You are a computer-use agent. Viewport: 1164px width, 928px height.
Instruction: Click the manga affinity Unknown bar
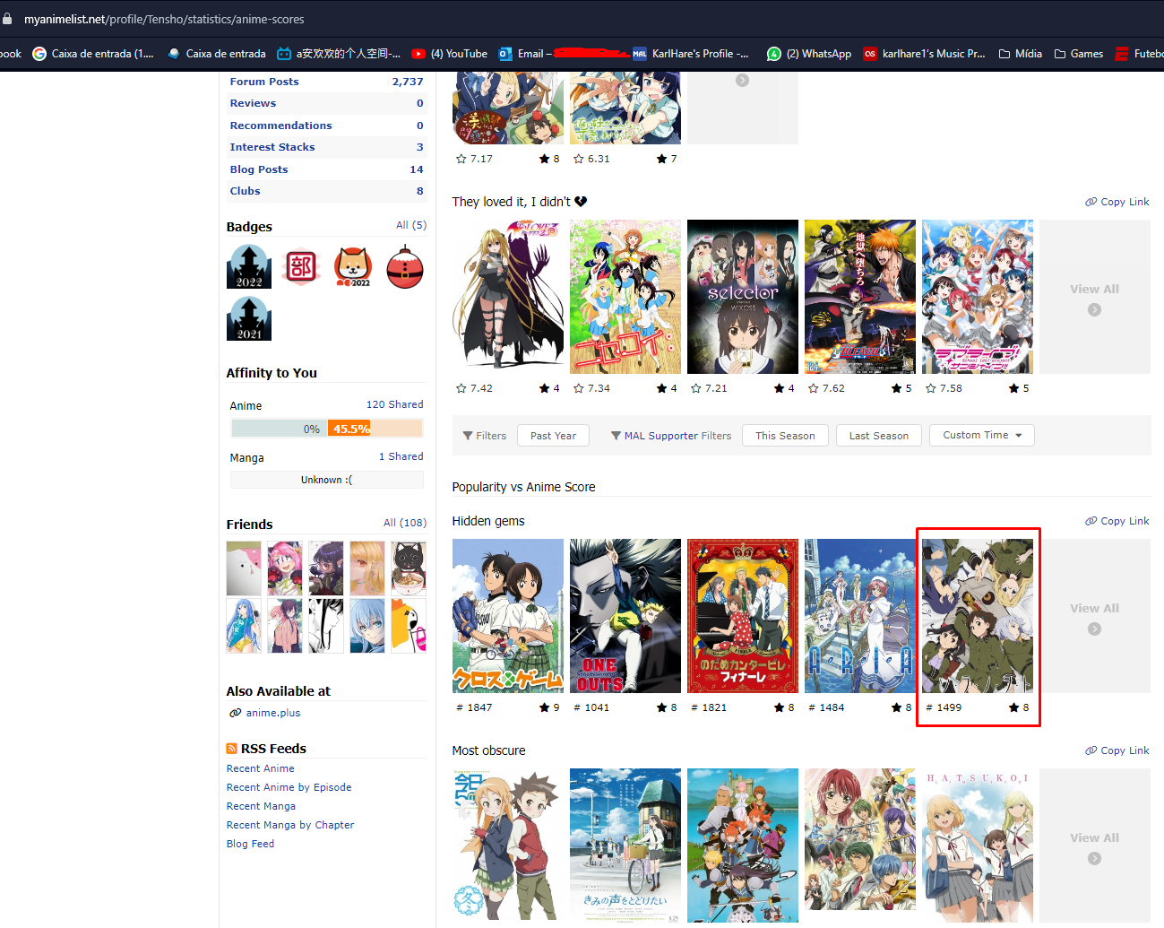click(327, 480)
